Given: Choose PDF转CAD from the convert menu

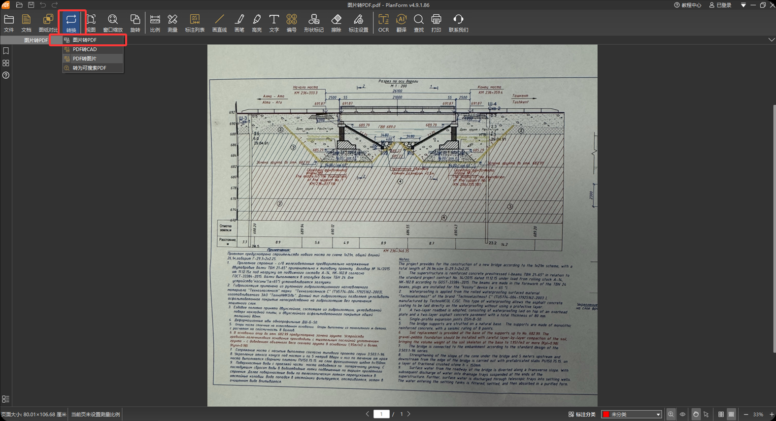Looking at the screenshot, I should [85, 49].
